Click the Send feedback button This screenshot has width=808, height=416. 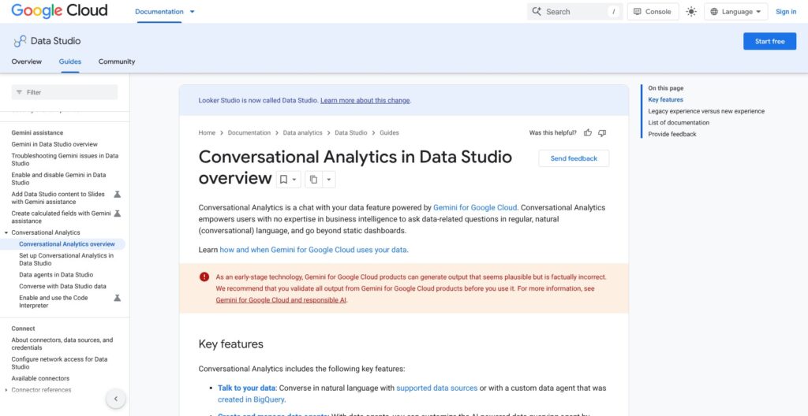point(574,158)
